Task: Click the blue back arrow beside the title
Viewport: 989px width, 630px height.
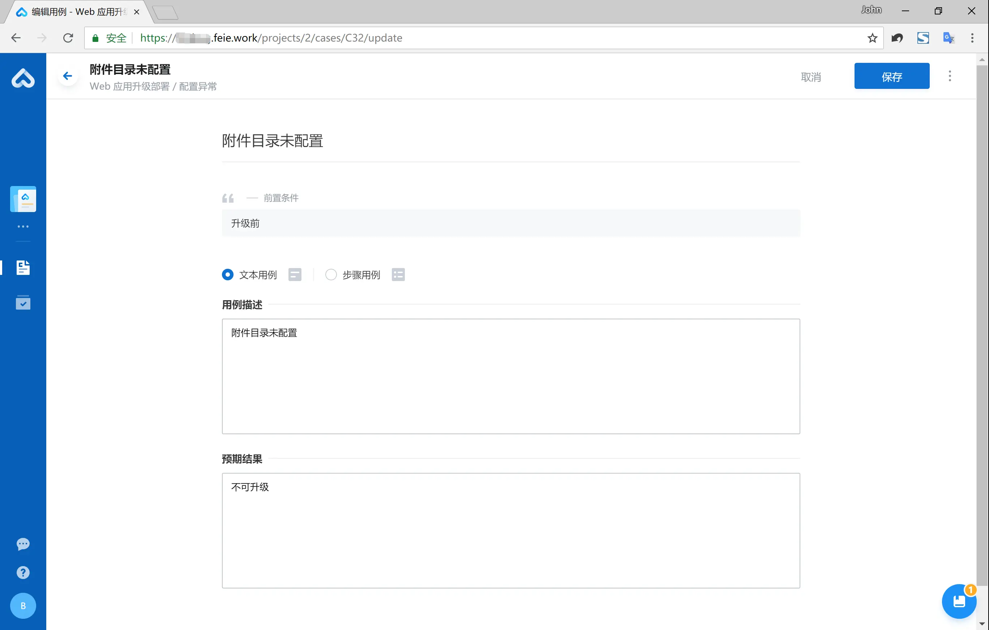Action: (x=67, y=76)
